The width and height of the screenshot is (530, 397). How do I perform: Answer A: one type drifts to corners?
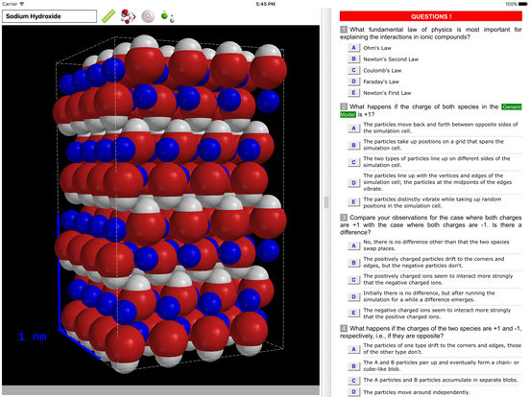coord(353,349)
